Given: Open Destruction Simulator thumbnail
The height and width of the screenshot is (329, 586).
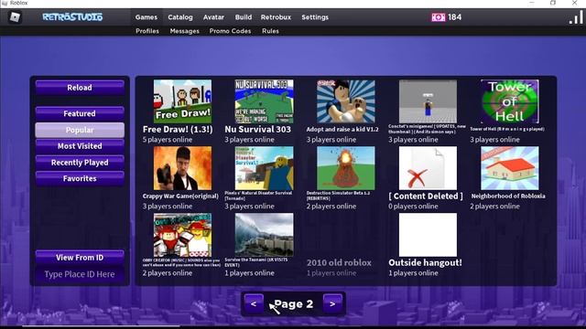Looking at the screenshot, I should point(346,168).
